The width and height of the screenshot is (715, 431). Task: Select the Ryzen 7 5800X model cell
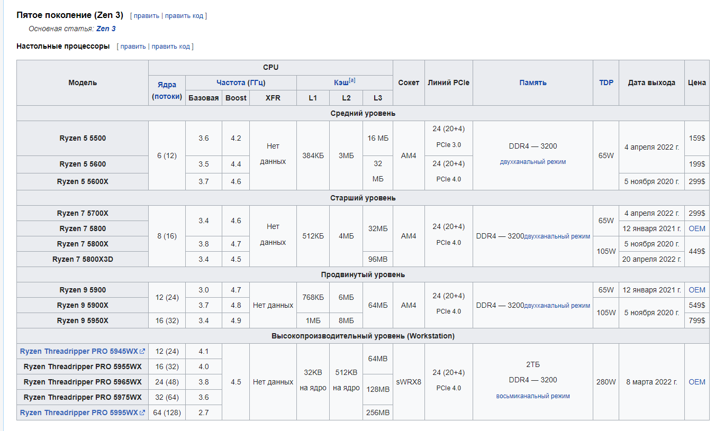(83, 244)
